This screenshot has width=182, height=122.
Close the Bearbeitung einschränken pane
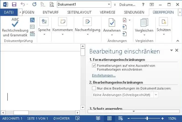[177, 50]
